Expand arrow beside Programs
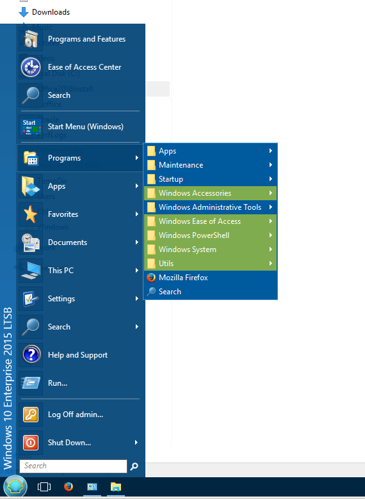The width and height of the screenshot is (365, 499). pyautogui.click(x=136, y=158)
